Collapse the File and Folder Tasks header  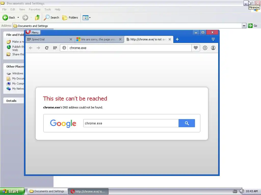(14, 35)
